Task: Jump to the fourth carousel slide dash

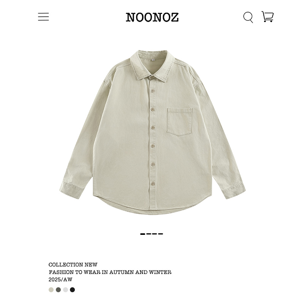Action: tap(160, 234)
